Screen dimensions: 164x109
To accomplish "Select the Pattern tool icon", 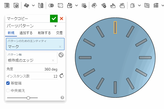I will (x=27, y=5).
